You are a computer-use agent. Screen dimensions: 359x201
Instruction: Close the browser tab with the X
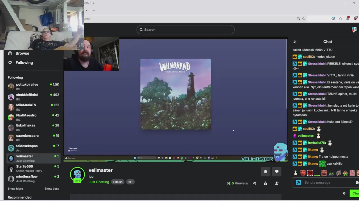pyautogui.click(x=86, y=10)
